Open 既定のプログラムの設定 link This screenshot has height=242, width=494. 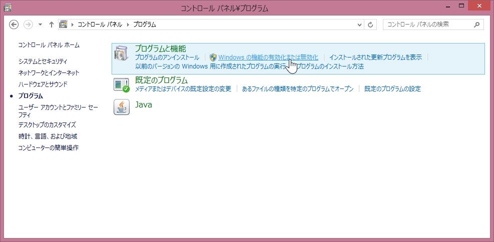click(x=392, y=89)
